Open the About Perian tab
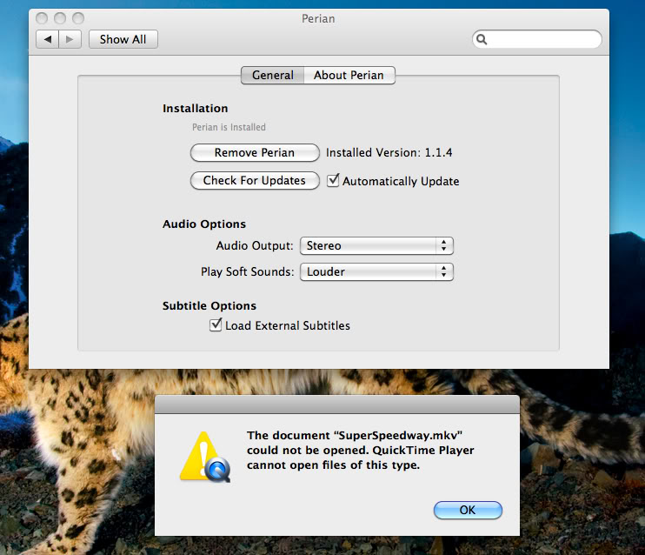This screenshot has width=645, height=555. (349, 76)
